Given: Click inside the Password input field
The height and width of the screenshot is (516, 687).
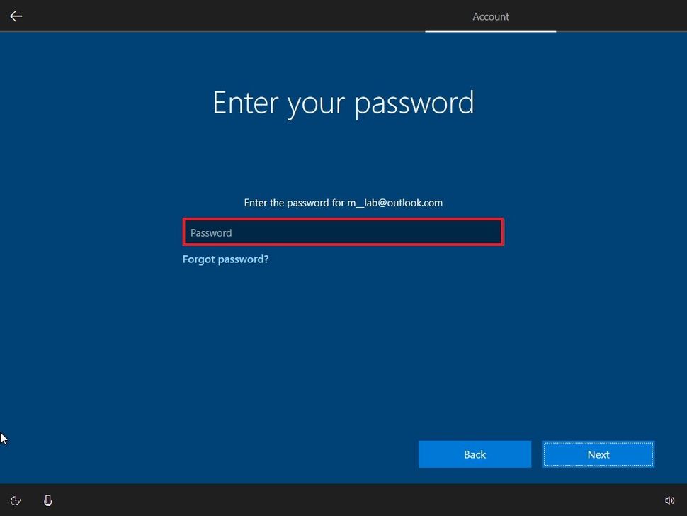Looking at the screenshot, I should [x=343, y=232].
